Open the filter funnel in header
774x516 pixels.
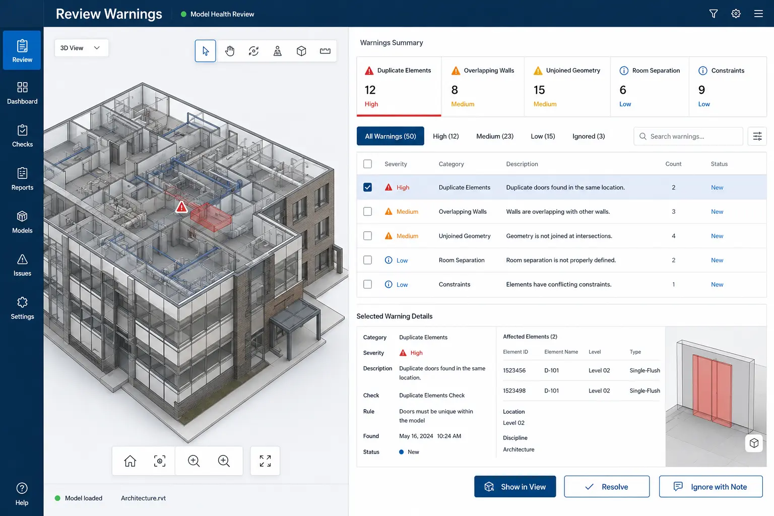714,14
